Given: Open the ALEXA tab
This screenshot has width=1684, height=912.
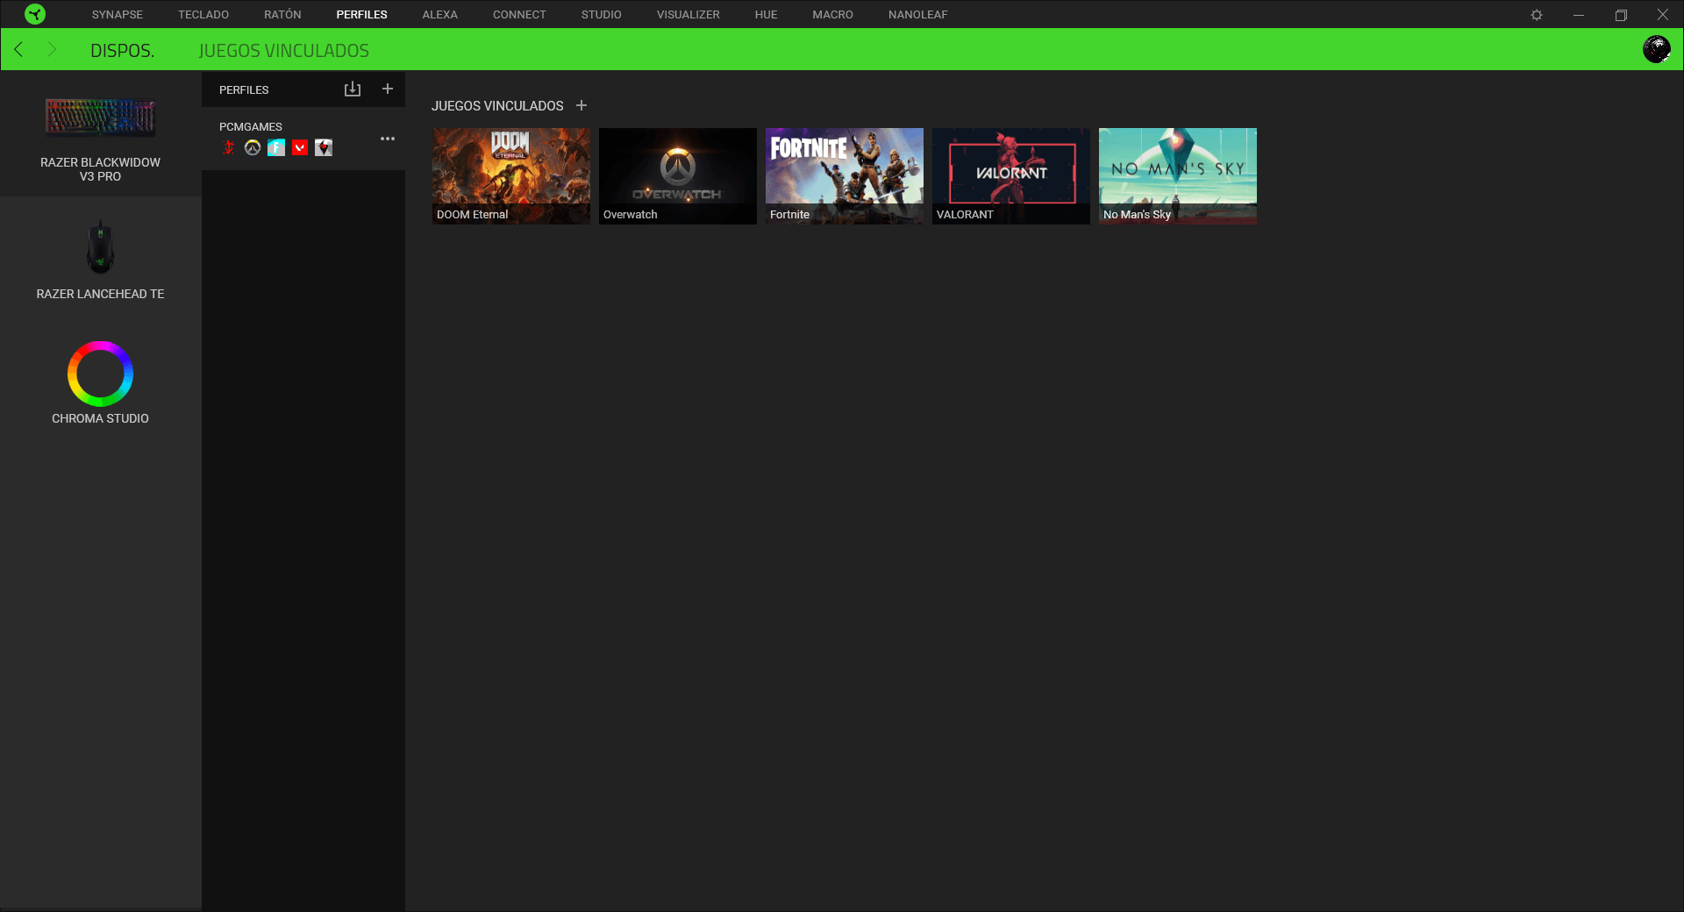Looking at the screenshot, I should pos(439,15).
